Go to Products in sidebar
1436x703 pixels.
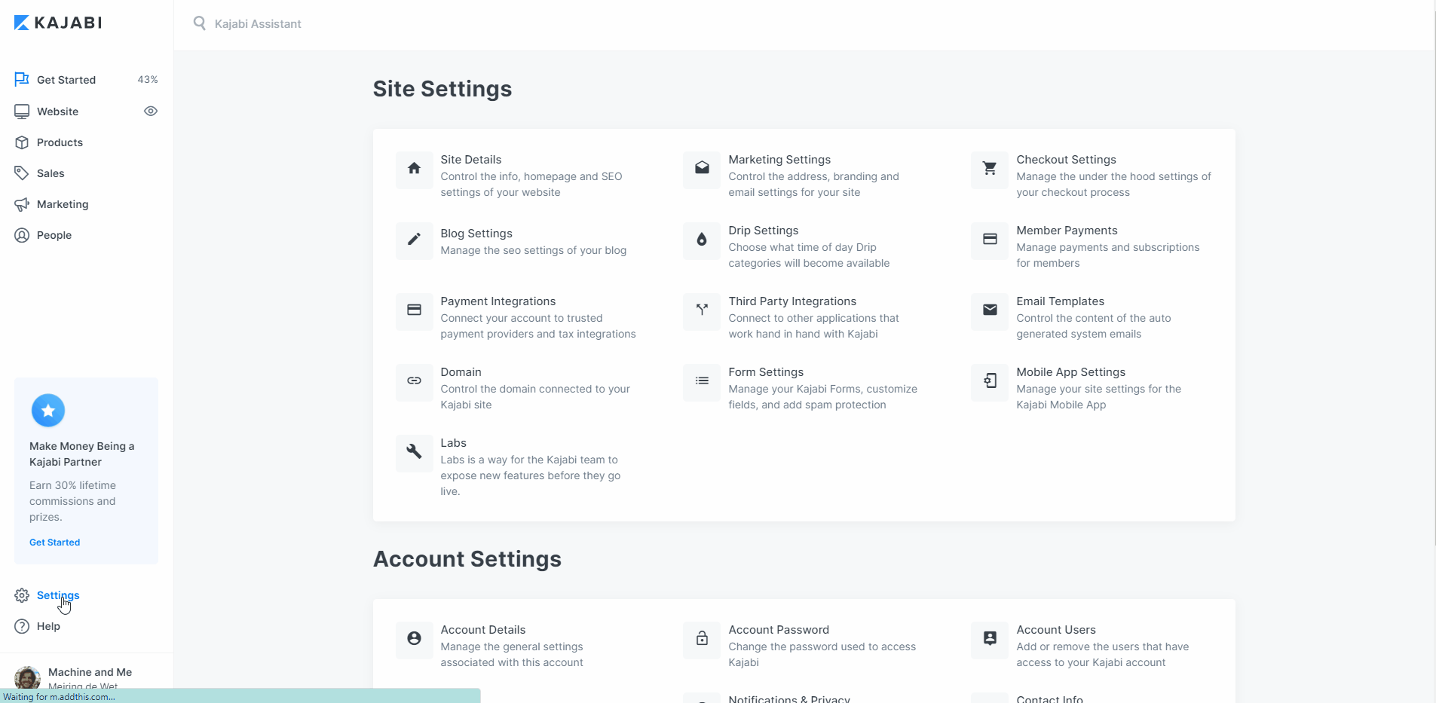[x=60, y=142]
